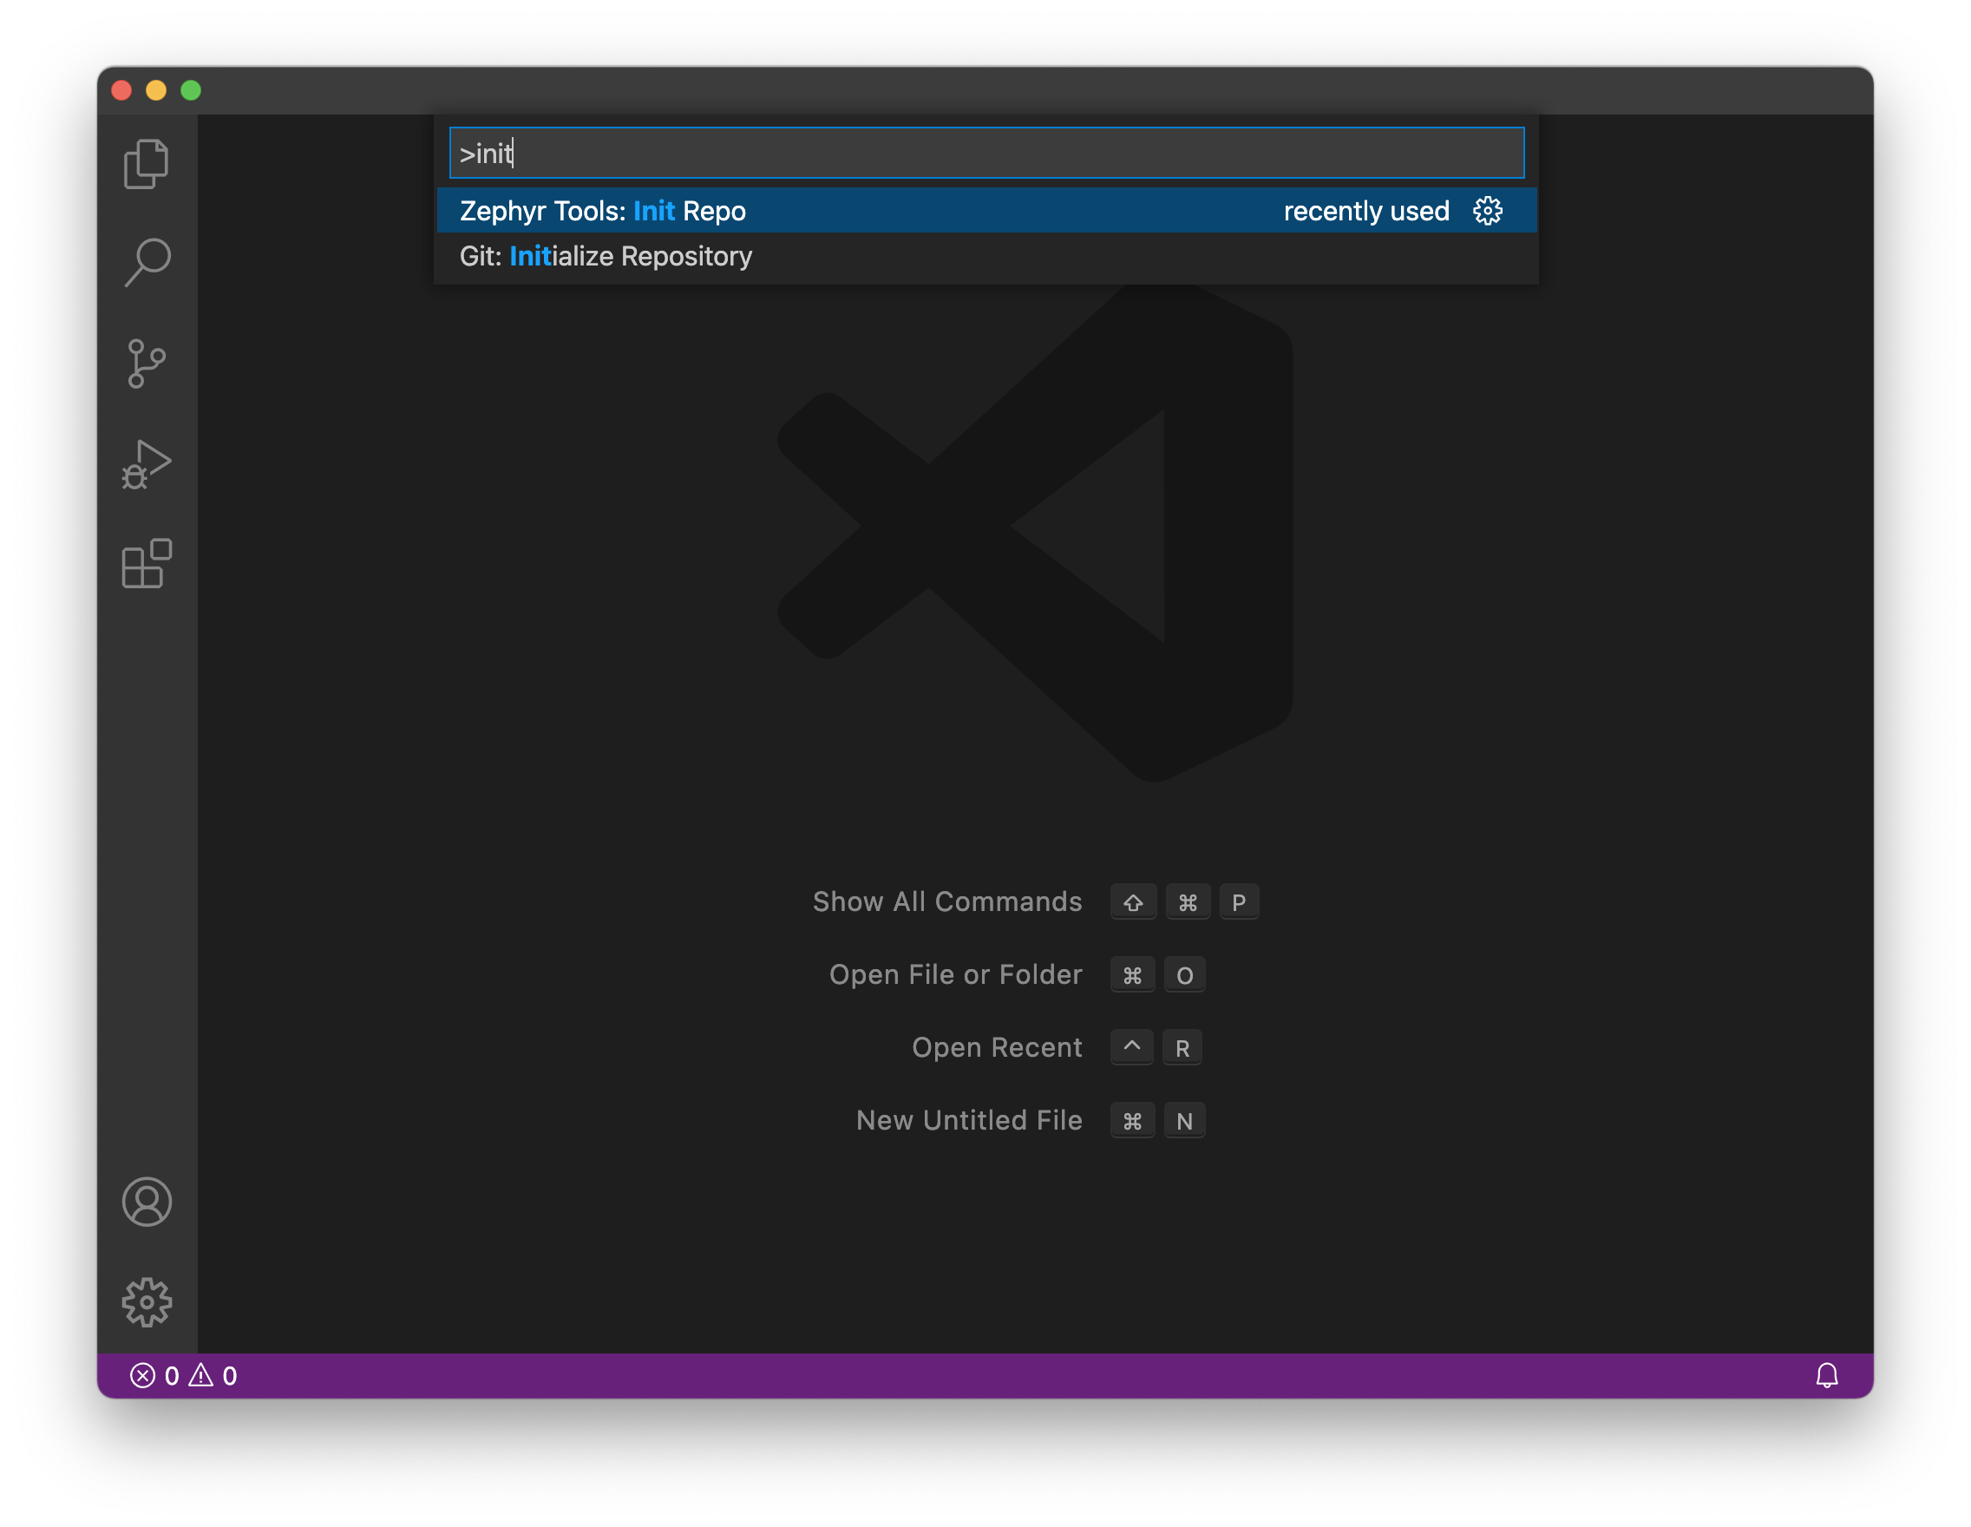
Task: Configure keybinding gear for Init Repo command
Action: click(1487, 211)
